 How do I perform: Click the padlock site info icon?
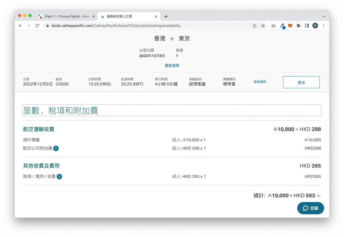[48, 26]
